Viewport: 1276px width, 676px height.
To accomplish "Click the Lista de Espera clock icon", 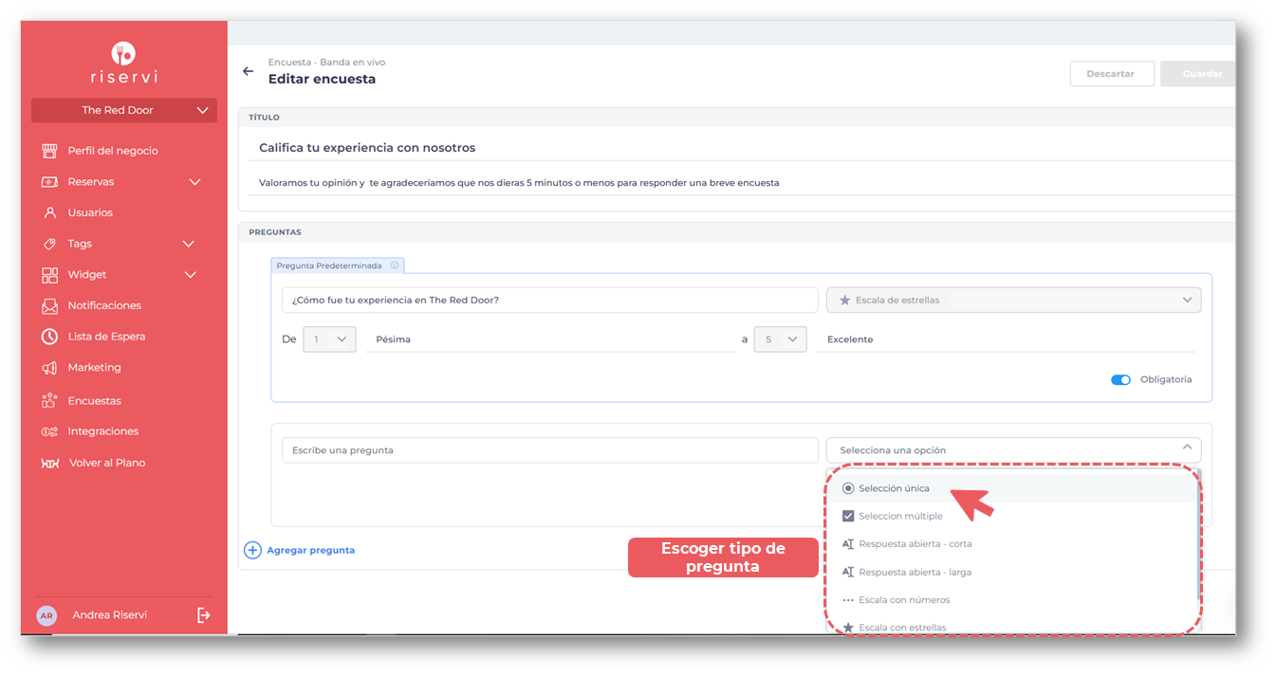I will (x=49, y=337).
